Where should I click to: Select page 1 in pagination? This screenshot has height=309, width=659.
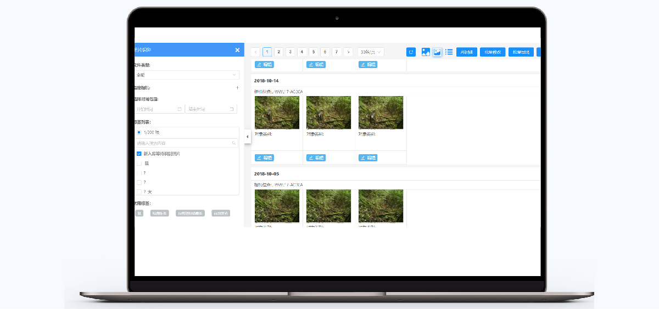point(267,52)
